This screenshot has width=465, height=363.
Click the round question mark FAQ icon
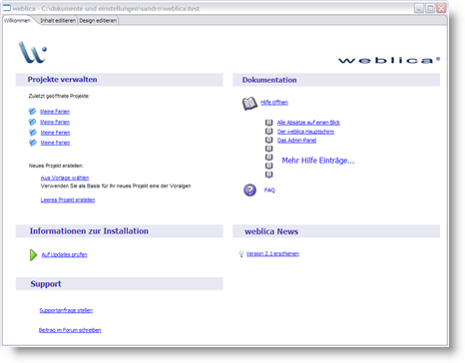249,190
